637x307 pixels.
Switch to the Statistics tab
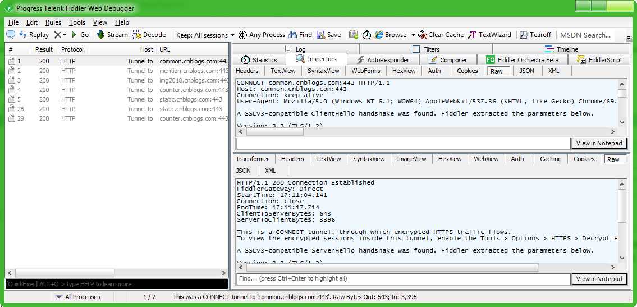[259, 59]
